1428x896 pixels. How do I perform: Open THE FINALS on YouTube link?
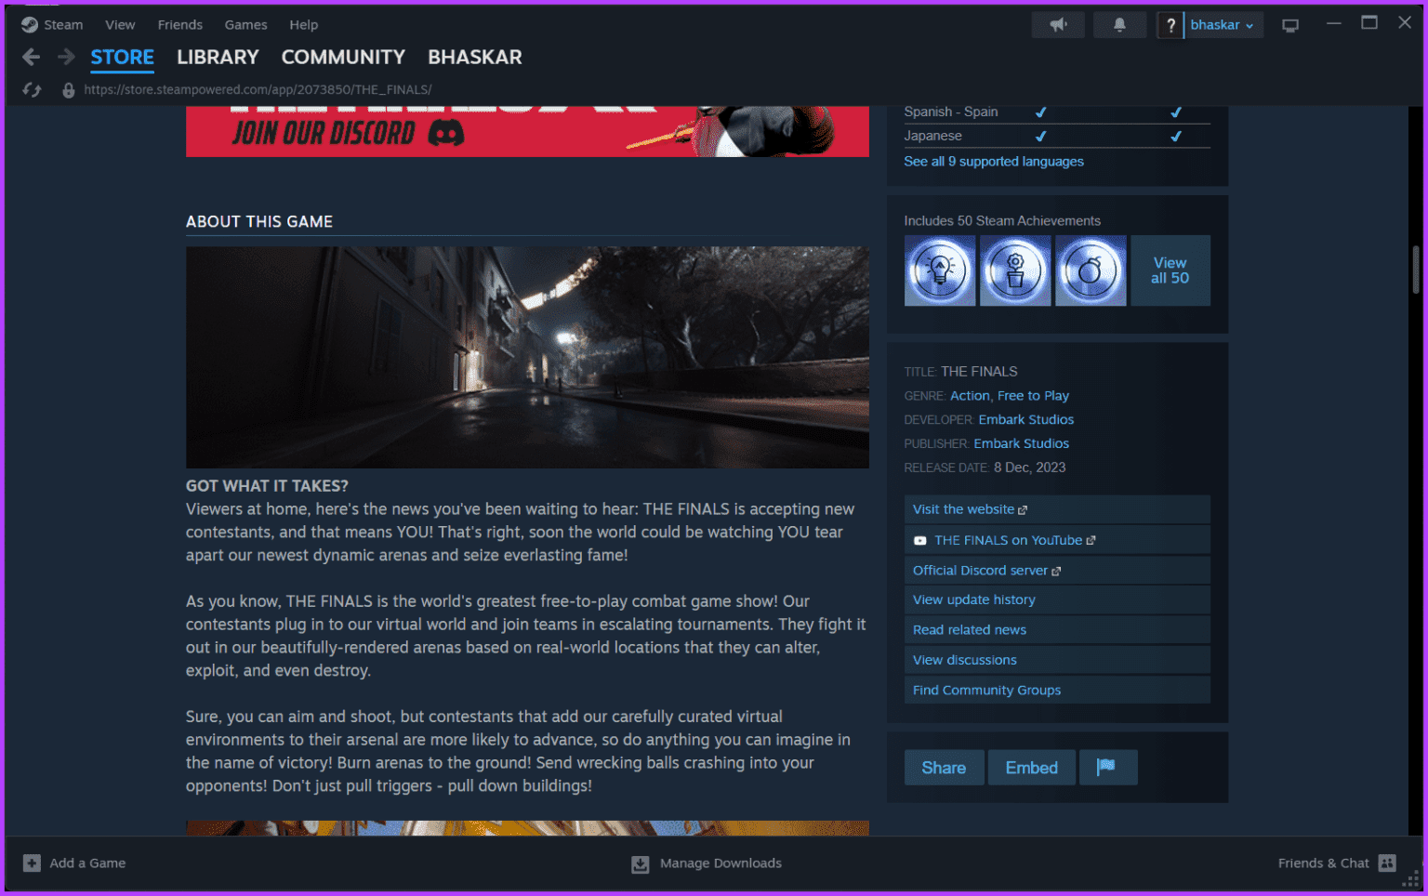[1057, 540]
